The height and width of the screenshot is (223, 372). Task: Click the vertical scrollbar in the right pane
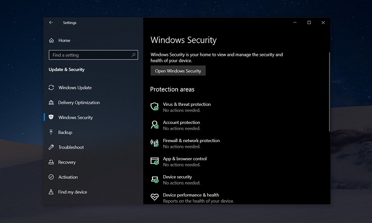pos(329,90)
